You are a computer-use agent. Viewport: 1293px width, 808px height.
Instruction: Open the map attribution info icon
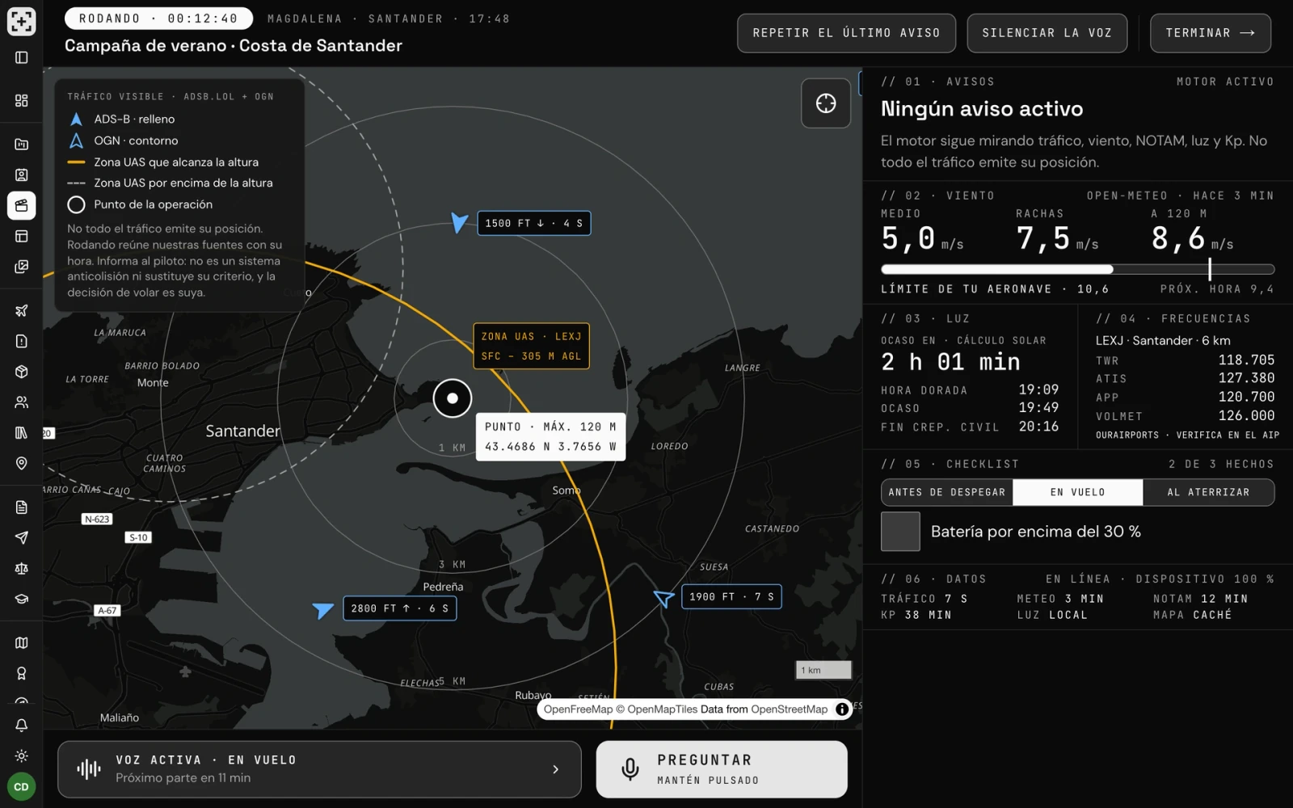click(842, 709)
